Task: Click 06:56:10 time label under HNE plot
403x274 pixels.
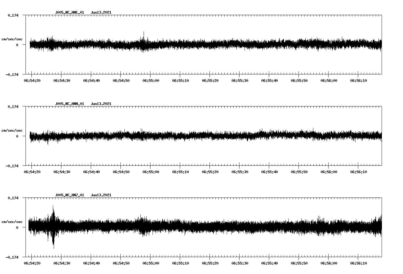Action: (358, 80)
